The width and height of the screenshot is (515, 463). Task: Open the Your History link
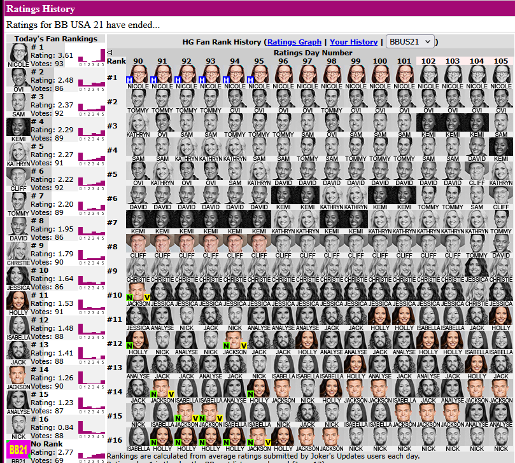[354, 42]
